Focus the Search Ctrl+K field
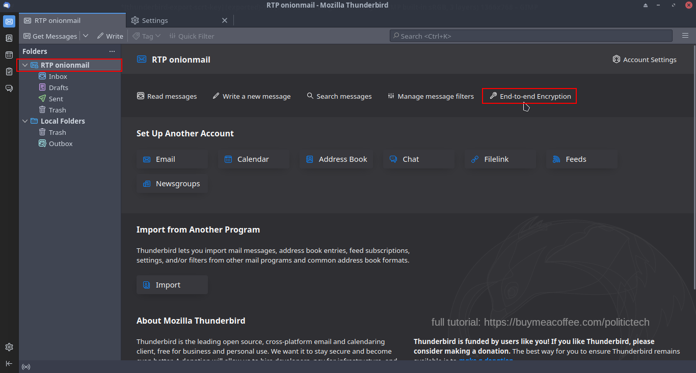 point(531,36)
